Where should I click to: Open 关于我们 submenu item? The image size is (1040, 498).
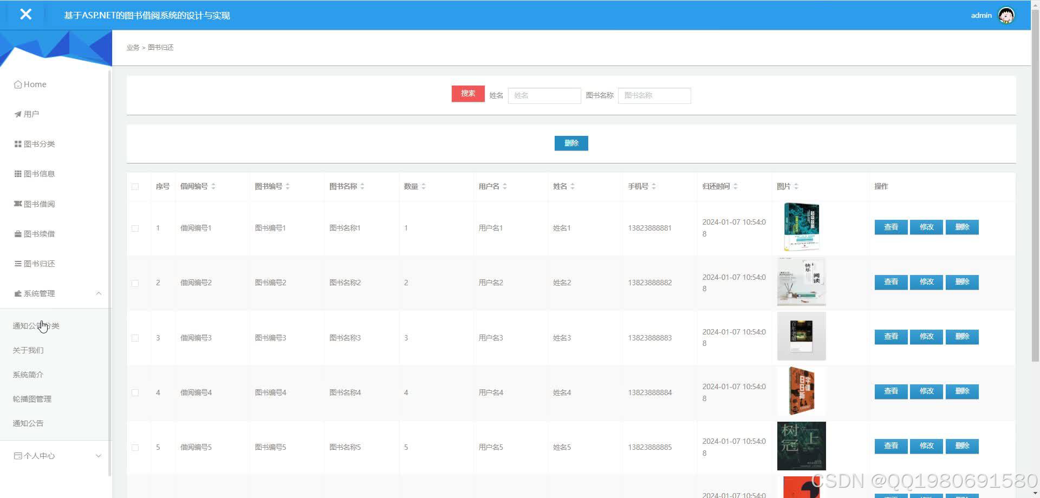pyautogui.click(x=28, y=350)
